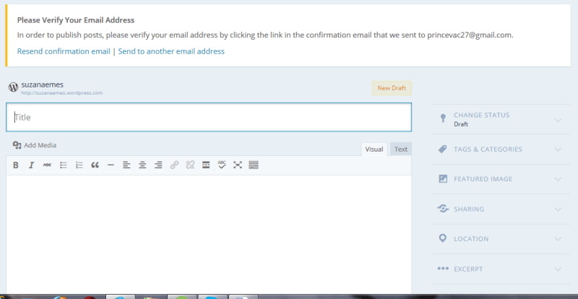Toggle proofreading spell check

[222, 165]
